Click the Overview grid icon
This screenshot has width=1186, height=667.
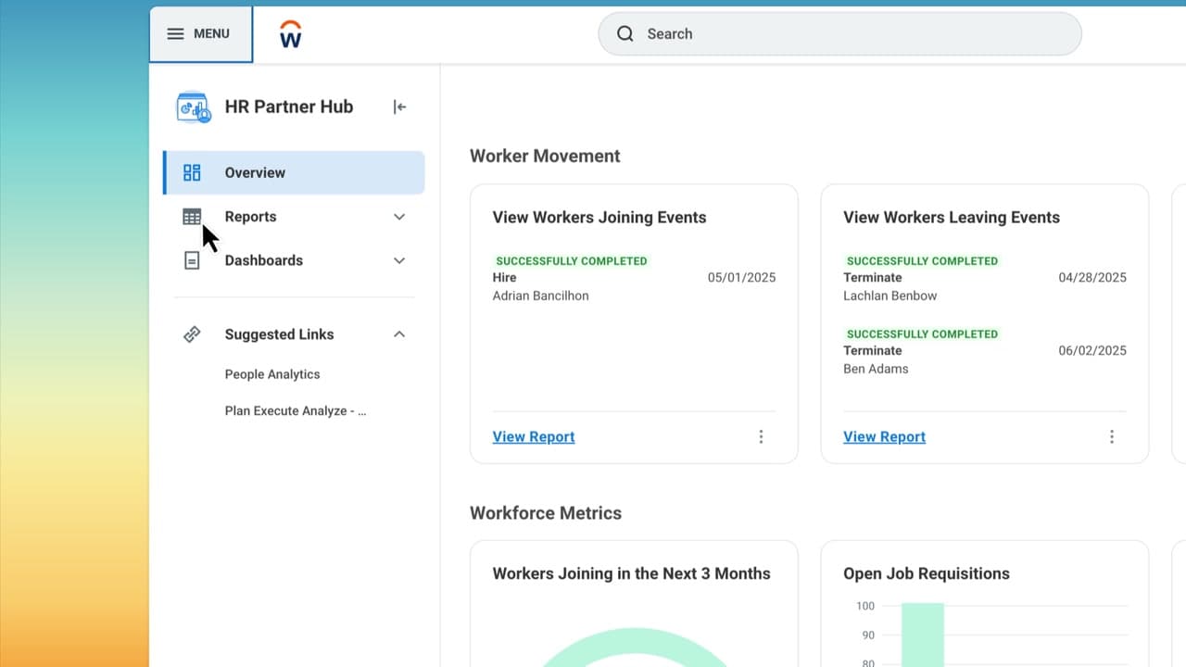192,172
